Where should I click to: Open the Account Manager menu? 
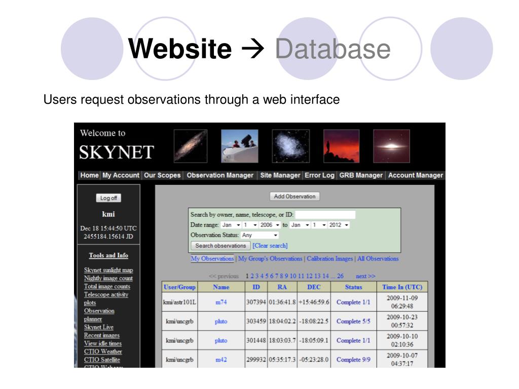(416, 175)
